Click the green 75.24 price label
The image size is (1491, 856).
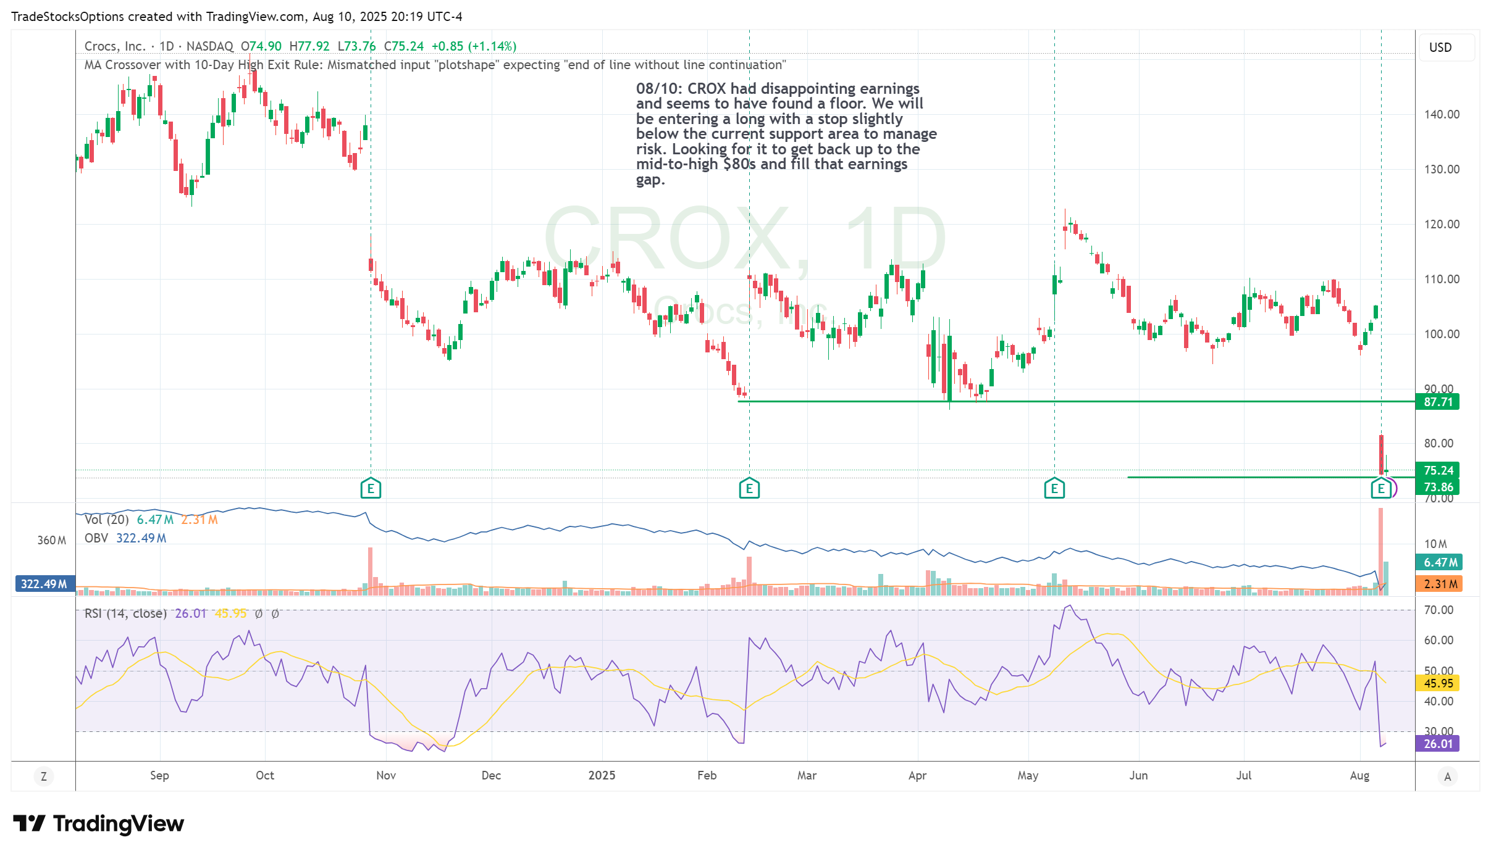(x=1438, y=470)
